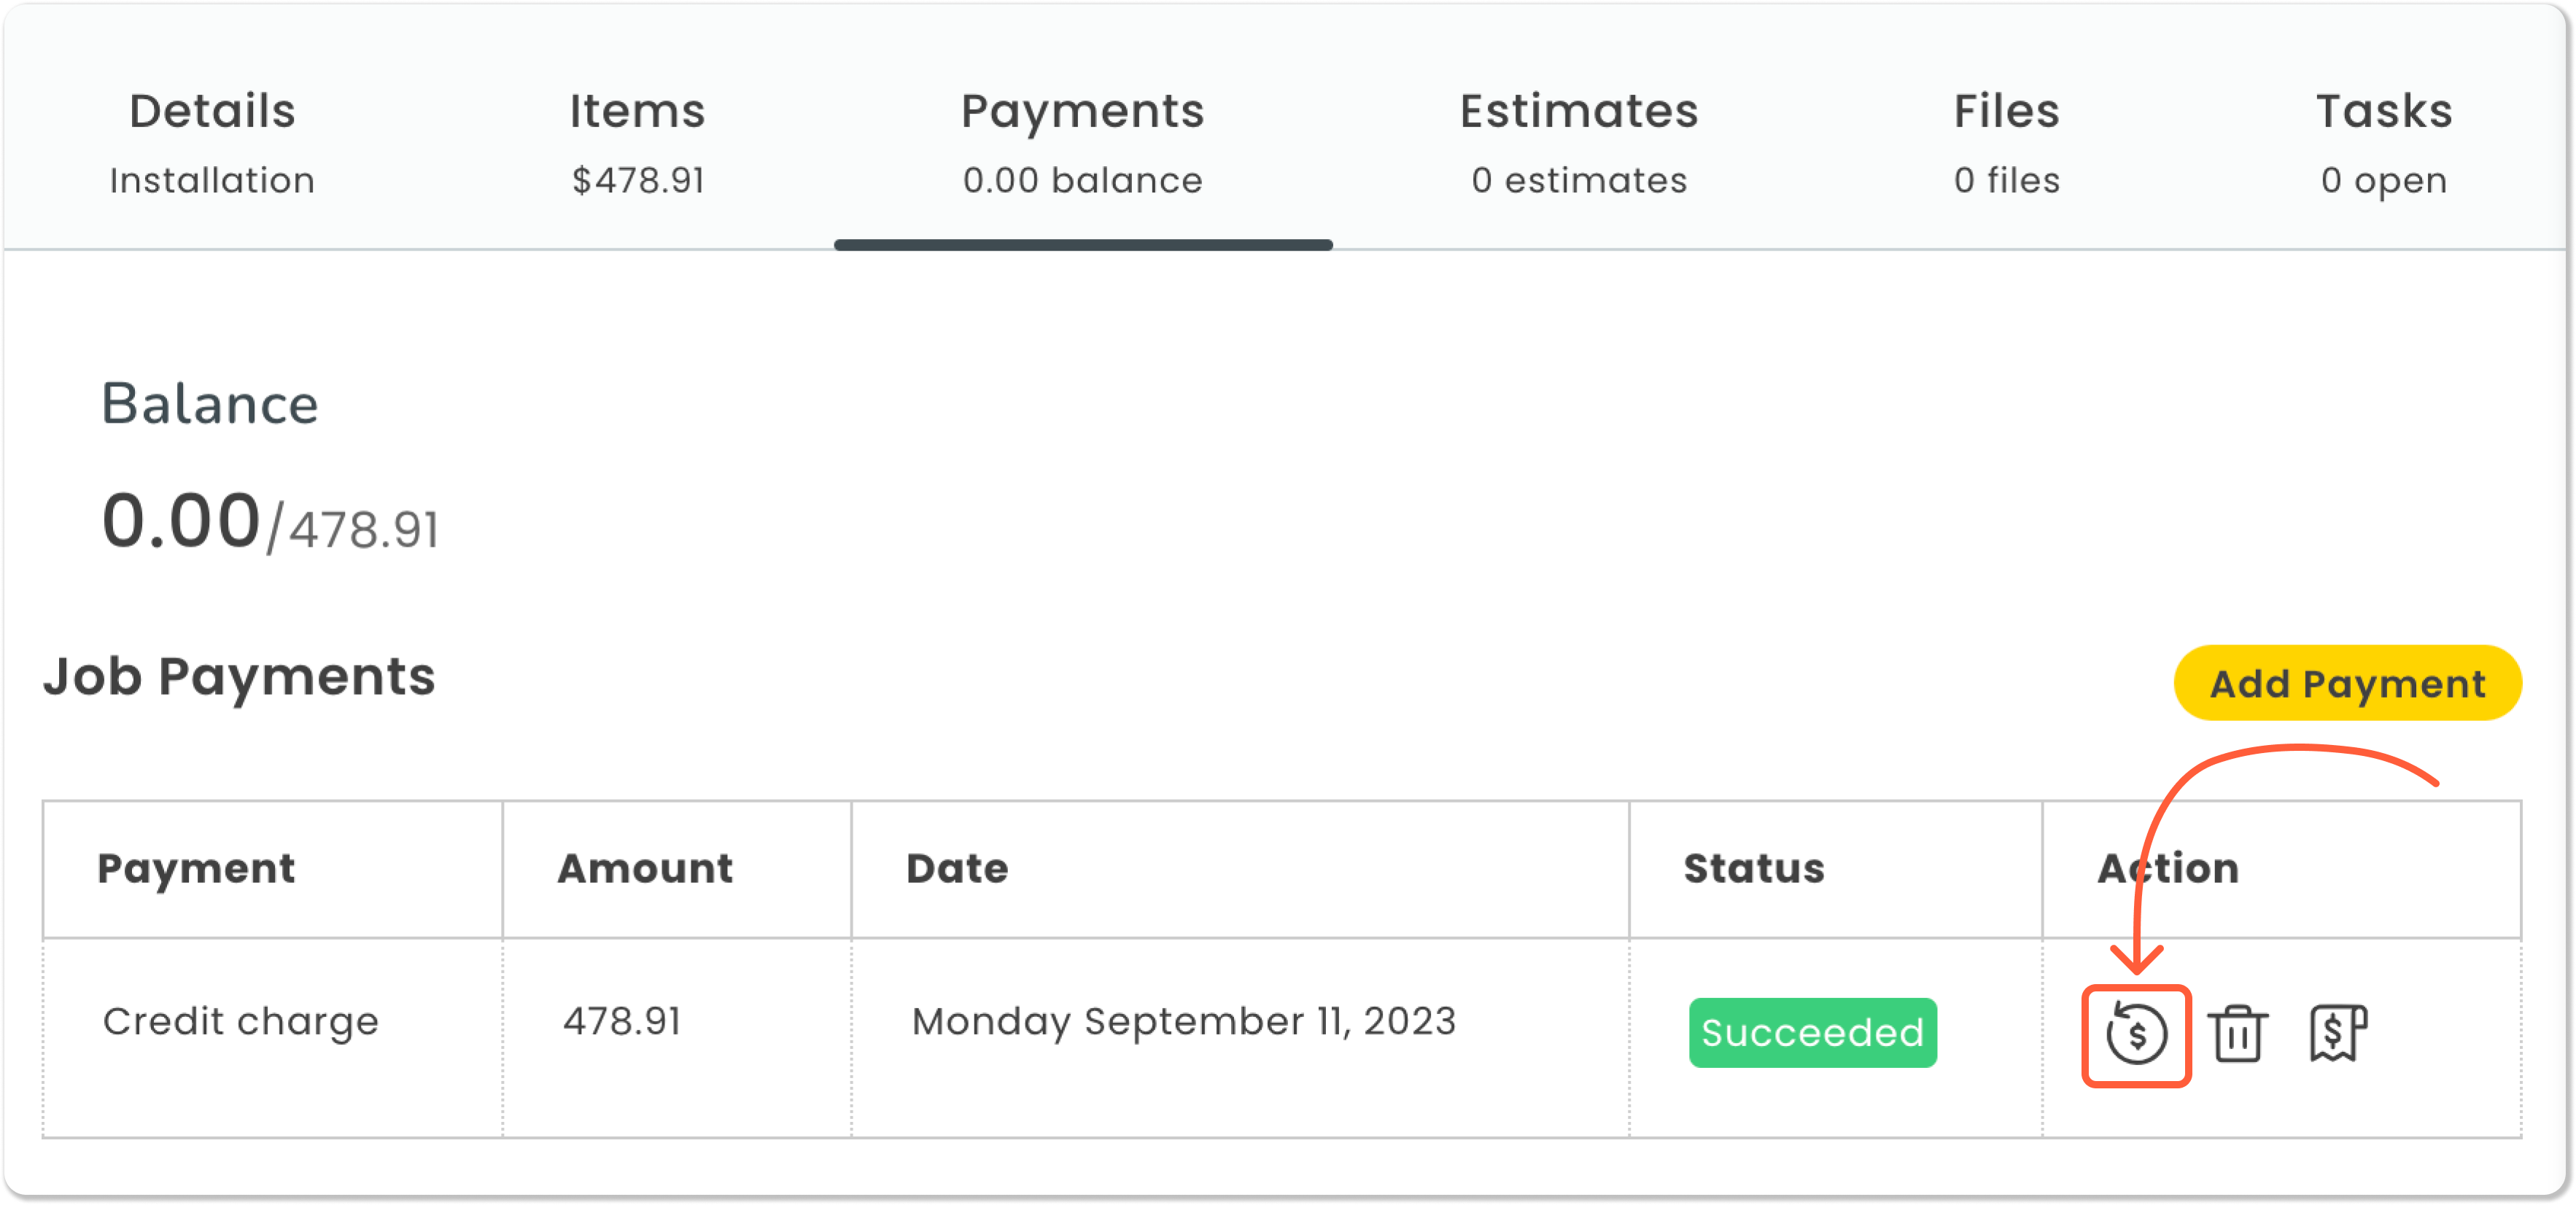This screenshot has width=2576, height=1205.
Task: Click the Succeeded status badge
Action: [x=1812, y=1033]
